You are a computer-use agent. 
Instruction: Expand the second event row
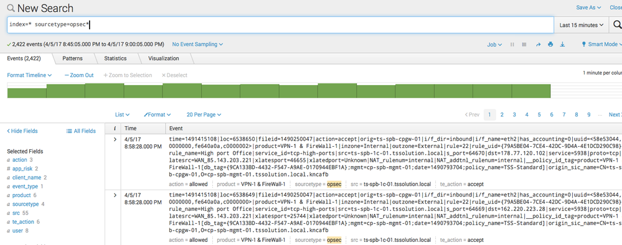coord(115,195)
